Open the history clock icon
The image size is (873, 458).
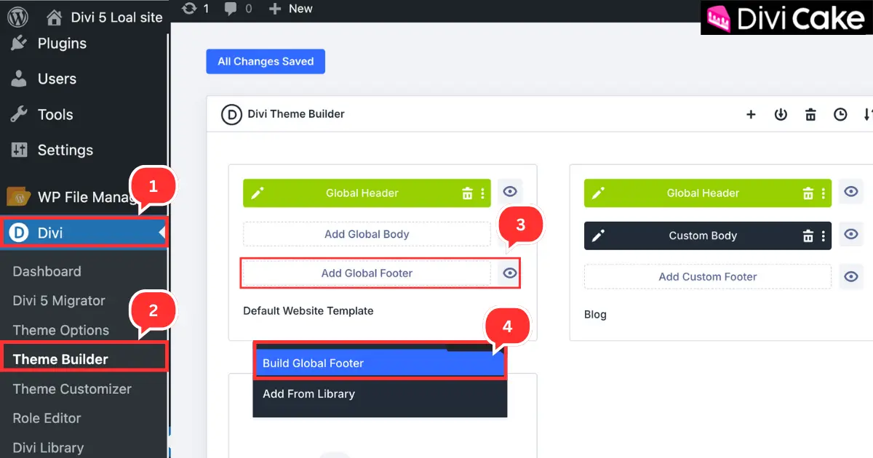pos(840,114)
